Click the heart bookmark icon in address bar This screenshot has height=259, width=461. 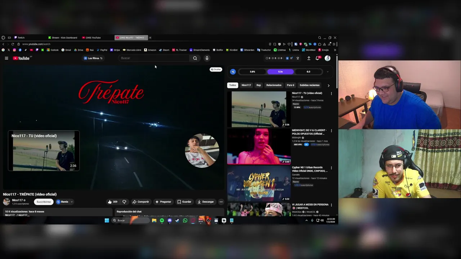click(288, 44)
